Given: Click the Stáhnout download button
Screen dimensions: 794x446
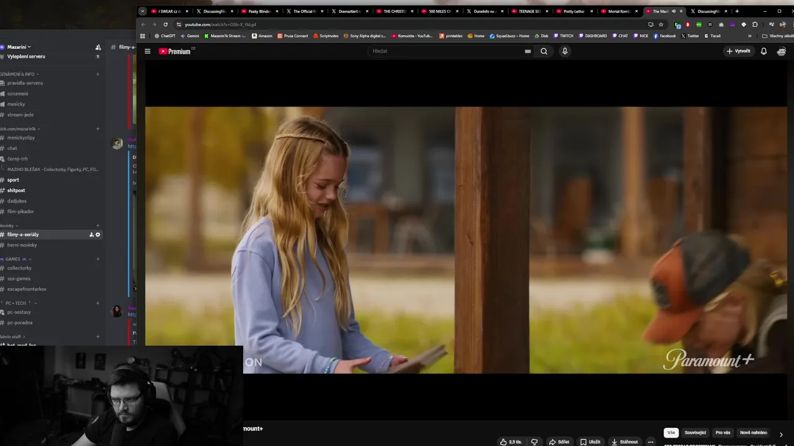Looking at the screenshot, I should 624,442.
